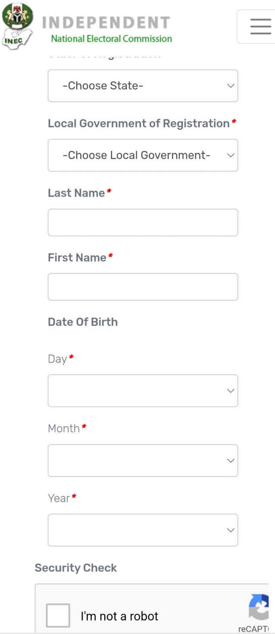Click the INEC coat of arms logo

[17, 25]
